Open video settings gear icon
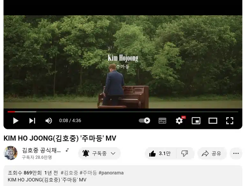This screenshot has height=186, width=245. click(x=179, y=121)
